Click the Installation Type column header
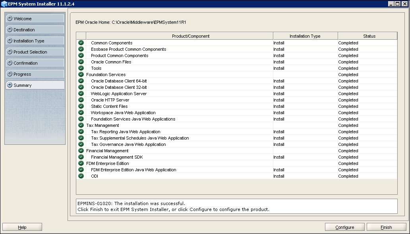This screenshot has width=410, height=234. pyautogui.click(x=306, y=36)
